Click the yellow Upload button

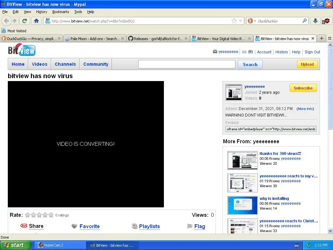coord(307,64)
